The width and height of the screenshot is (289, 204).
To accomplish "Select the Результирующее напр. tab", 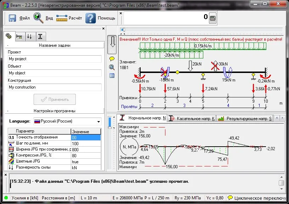I will 244,119.
